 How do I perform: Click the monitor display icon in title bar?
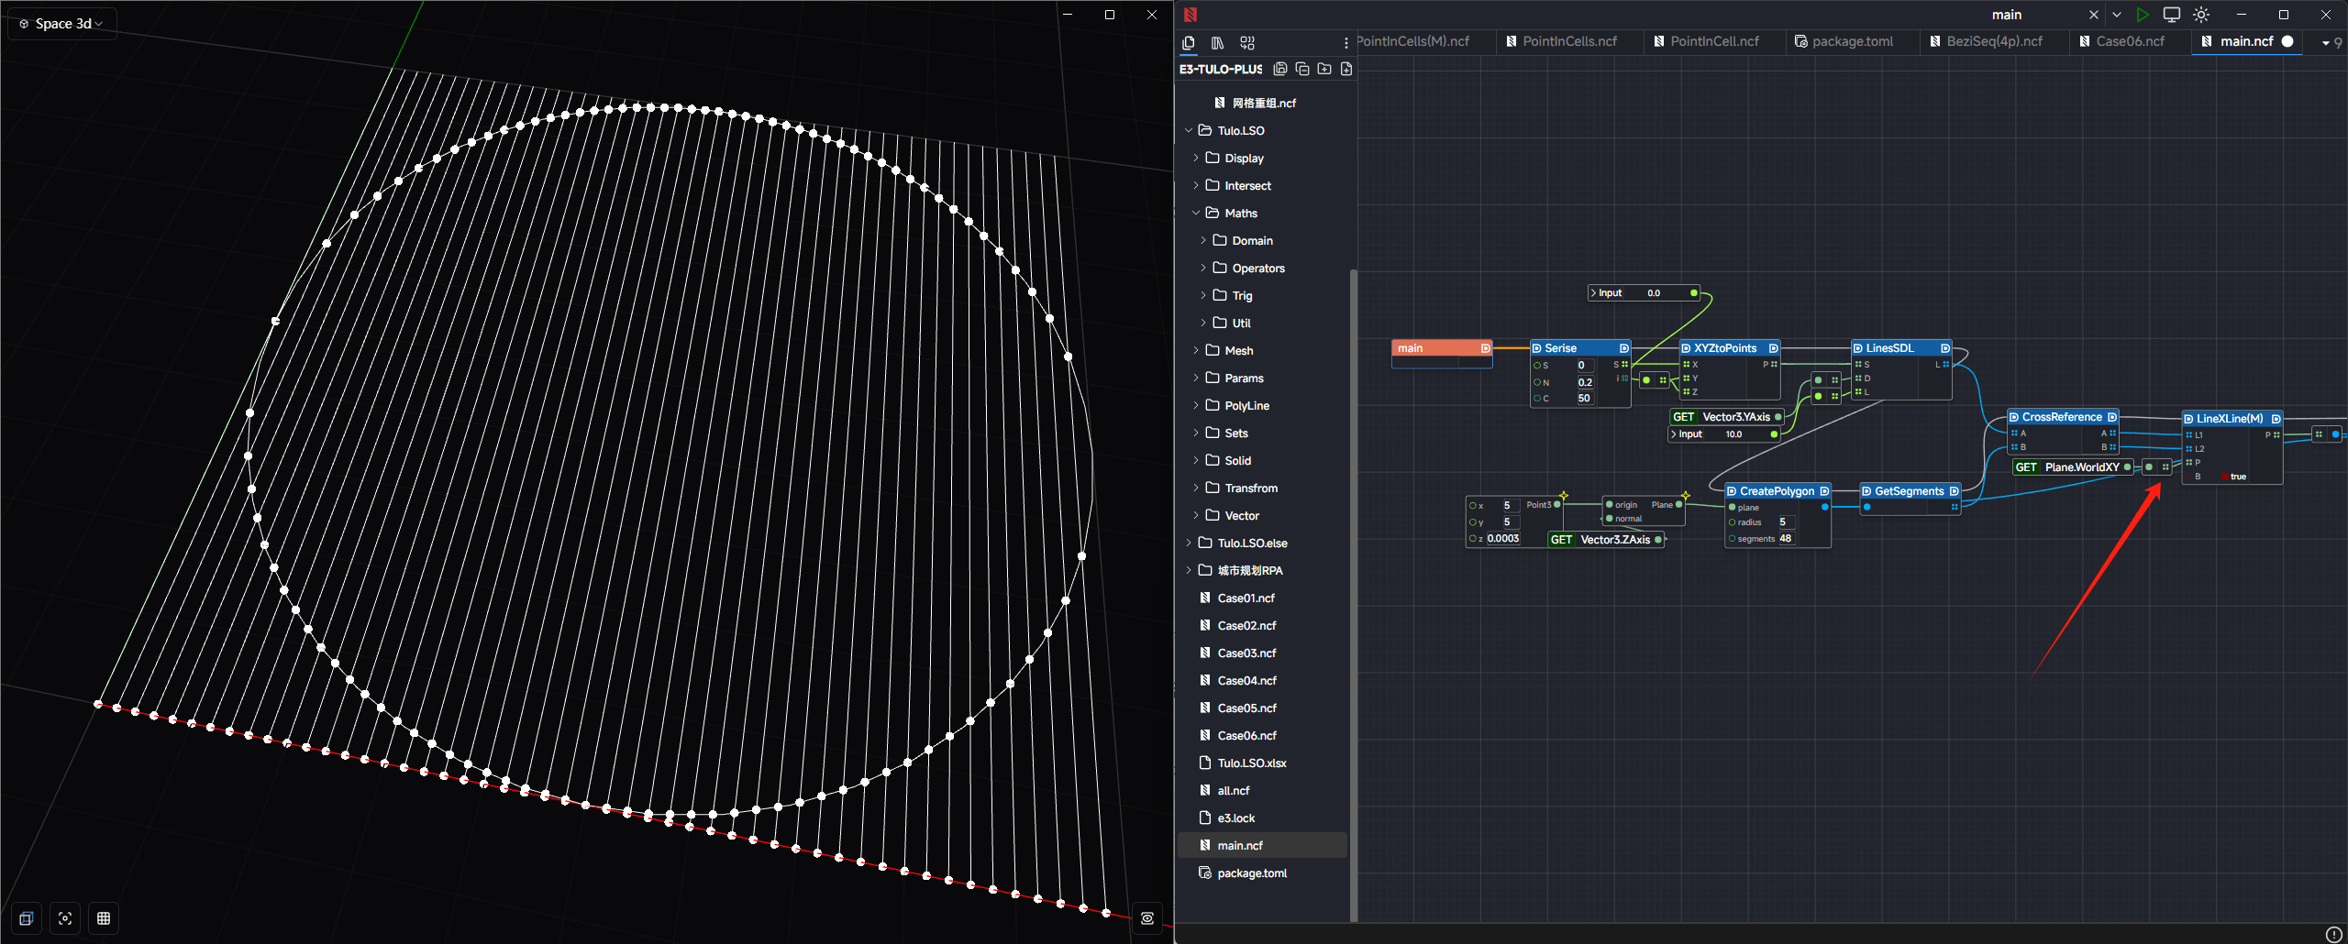point(2171,15)
